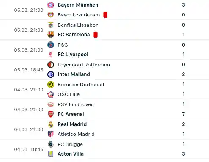Click the PSG club crest

click(x=51, y=45)
